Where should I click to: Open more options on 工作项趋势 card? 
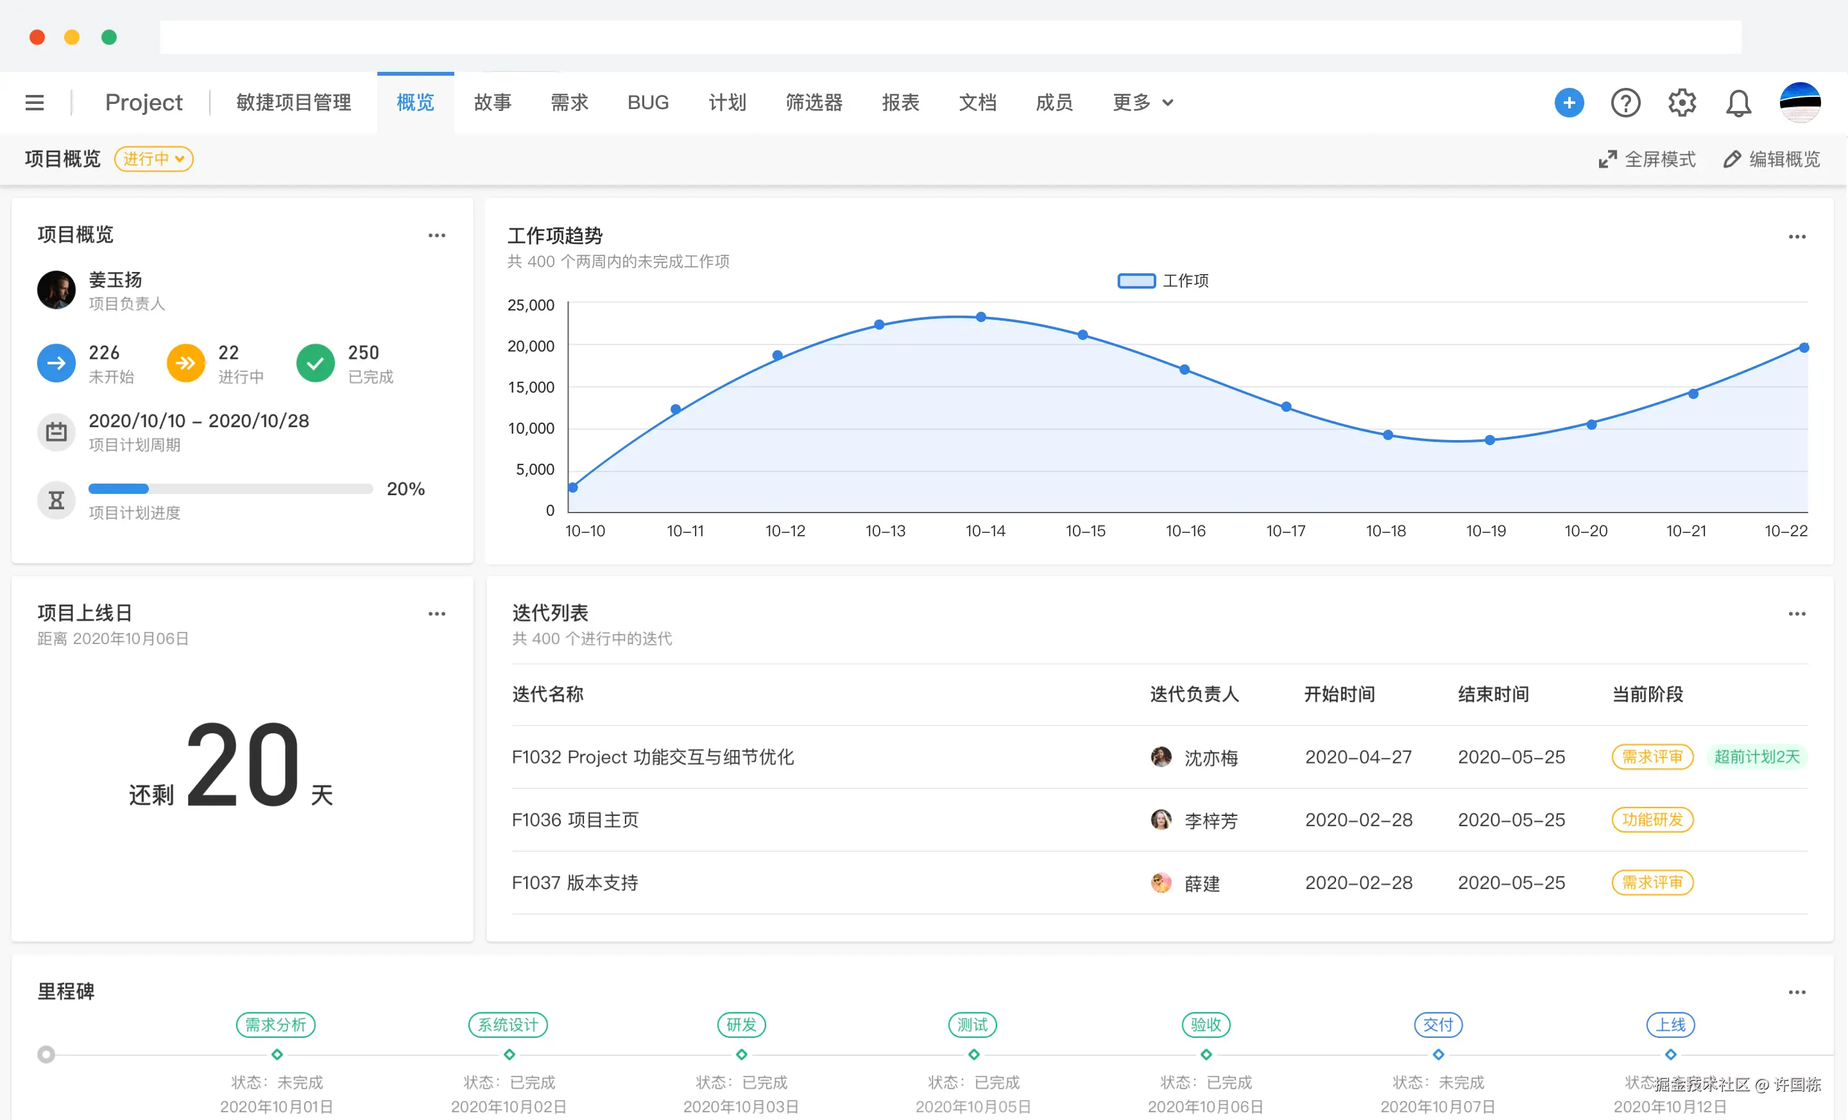pyautogui.click(x=1797, y=236)
